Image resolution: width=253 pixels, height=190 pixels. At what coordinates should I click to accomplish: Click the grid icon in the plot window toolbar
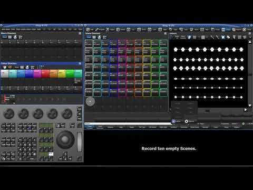tap(239, 37)
